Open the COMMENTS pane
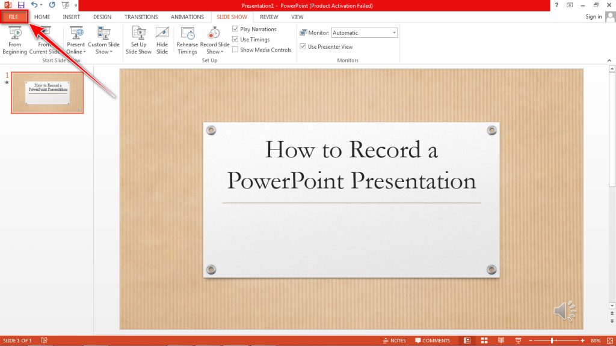Screen dimensions: 616x346 coord(434,340)
